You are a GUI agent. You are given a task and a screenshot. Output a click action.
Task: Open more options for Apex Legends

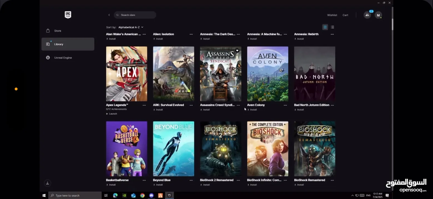coord(144,105)
